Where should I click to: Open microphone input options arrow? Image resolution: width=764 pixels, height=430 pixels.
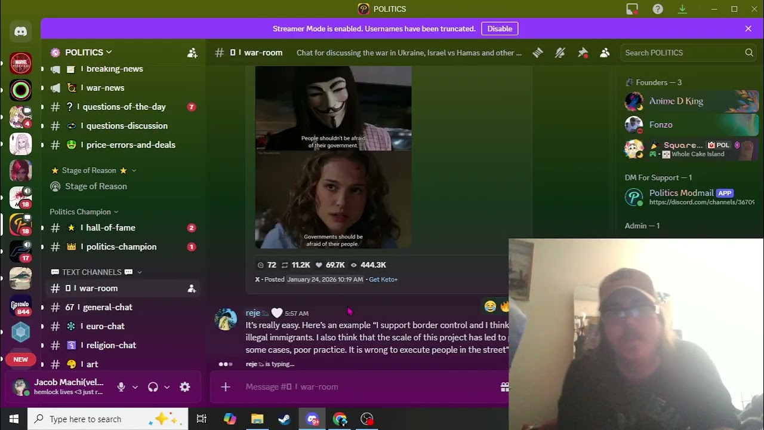pos(135,387)
